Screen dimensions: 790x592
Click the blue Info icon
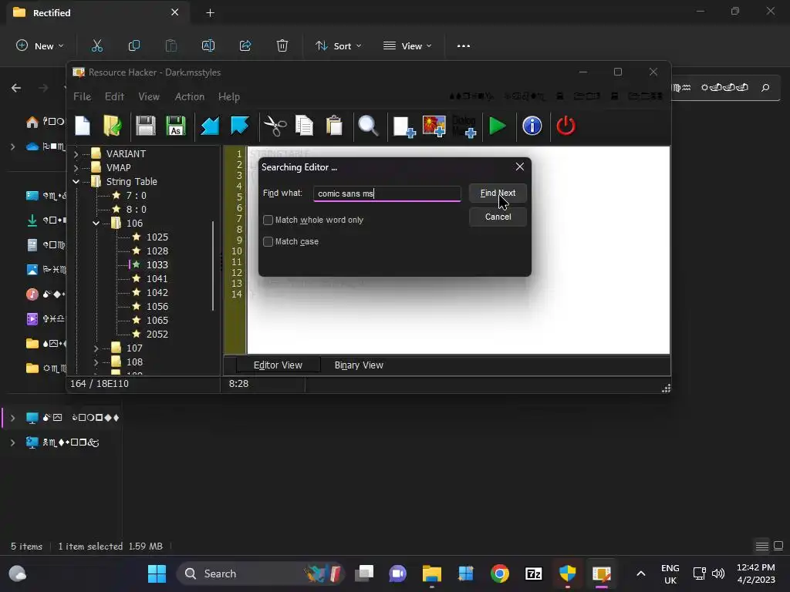click(532, 126)
